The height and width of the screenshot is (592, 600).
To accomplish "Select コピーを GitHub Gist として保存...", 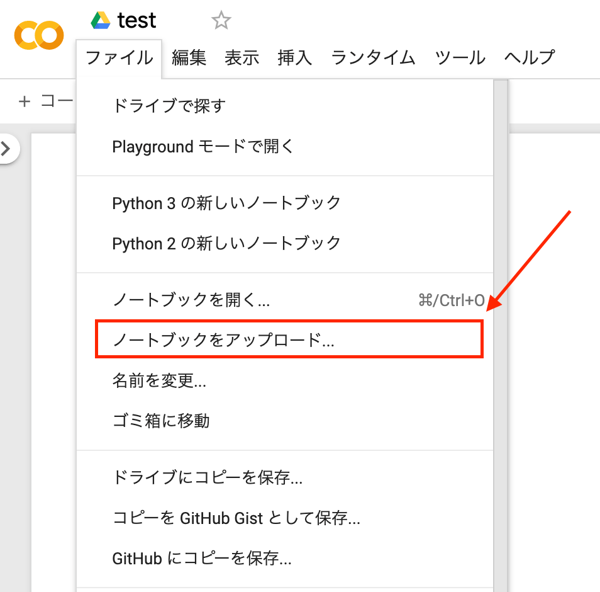I will (x=285, y=518).
